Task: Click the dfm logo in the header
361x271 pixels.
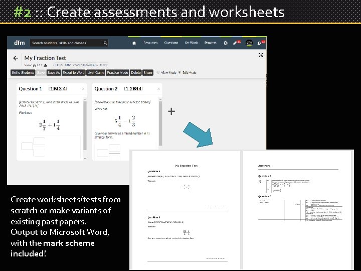Action: click(x=20, y=43)
